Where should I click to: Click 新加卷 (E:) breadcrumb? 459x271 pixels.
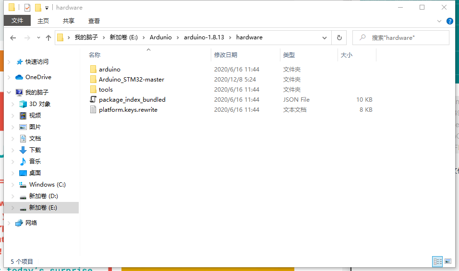click(123, 37)
